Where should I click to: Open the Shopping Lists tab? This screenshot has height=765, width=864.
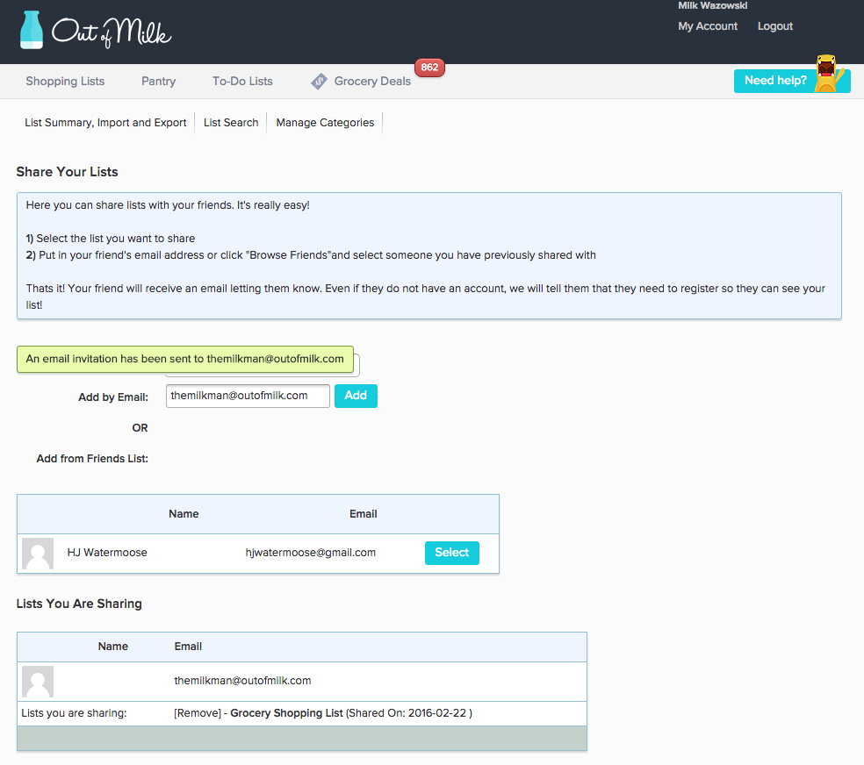[65, 81]
